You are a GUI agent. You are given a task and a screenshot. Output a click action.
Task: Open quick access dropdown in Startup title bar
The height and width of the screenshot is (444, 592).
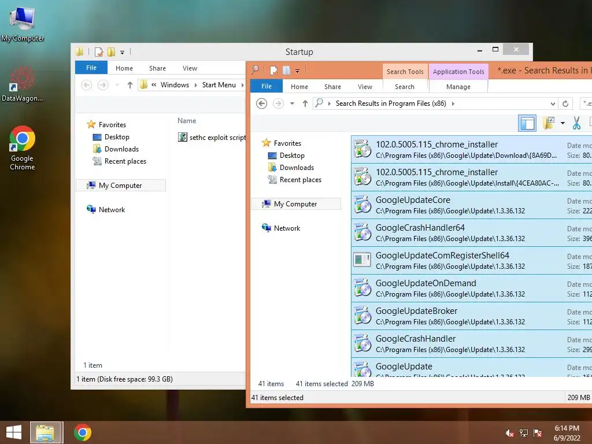coord(123,53)
